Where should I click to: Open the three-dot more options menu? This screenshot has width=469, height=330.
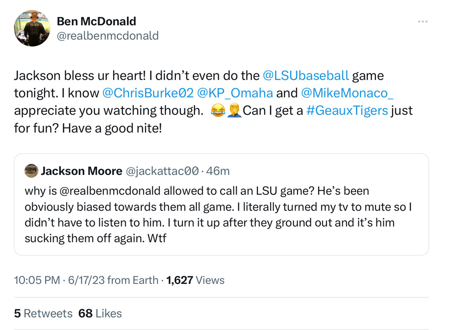(x=422, y=21)
